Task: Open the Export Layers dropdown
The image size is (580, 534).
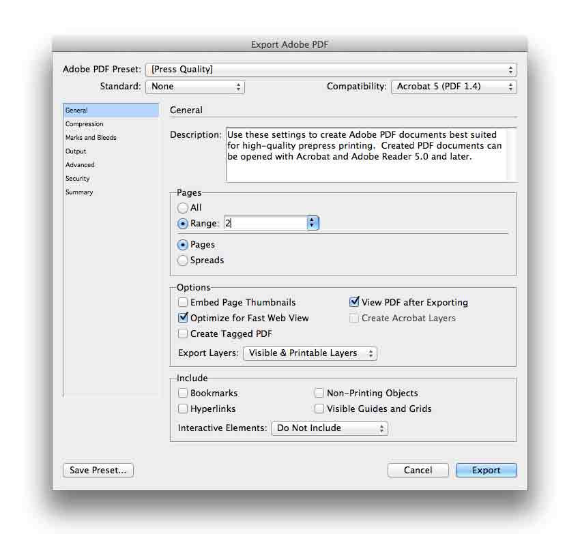Action: point(310,353)
